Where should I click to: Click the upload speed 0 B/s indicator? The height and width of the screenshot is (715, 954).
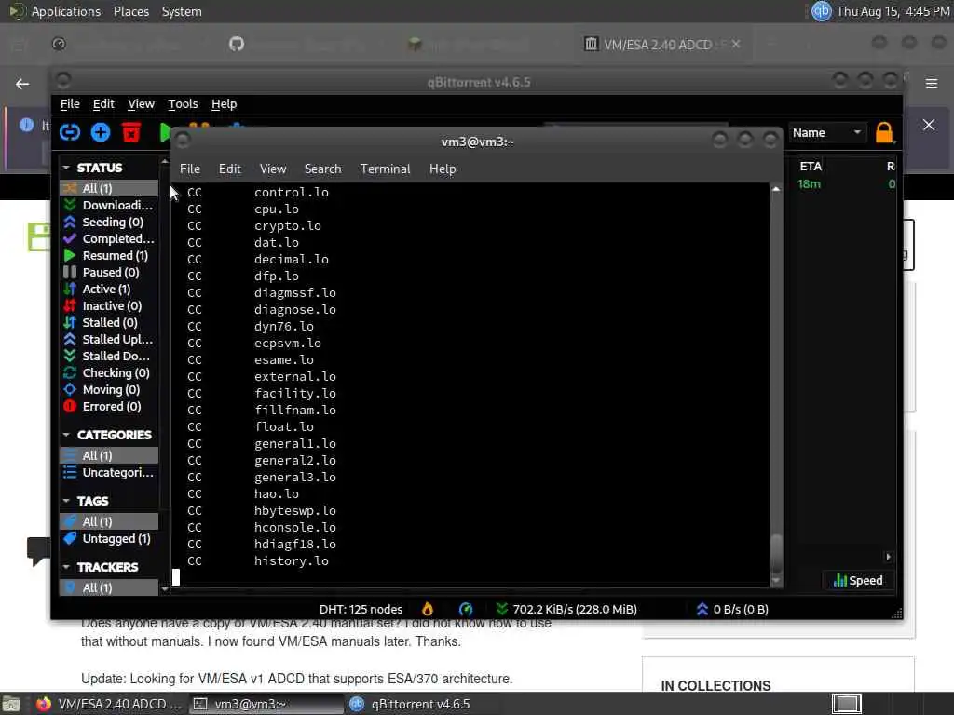(732, 609)
